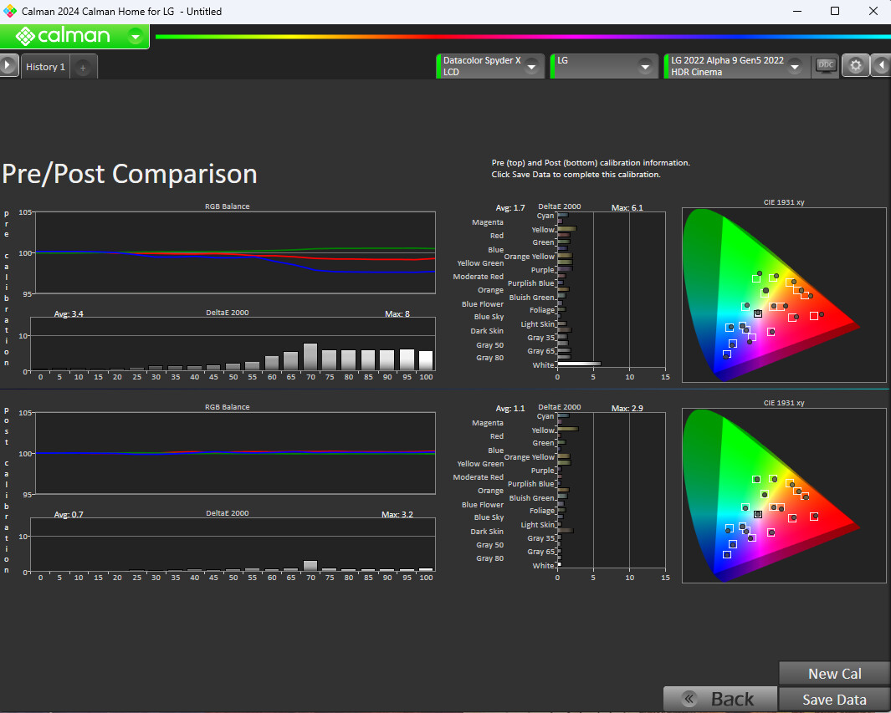Click the post-calibration CIE 1931 xy chart
Viewport: 891px width, 713px height.
click(x=783, y=495)
